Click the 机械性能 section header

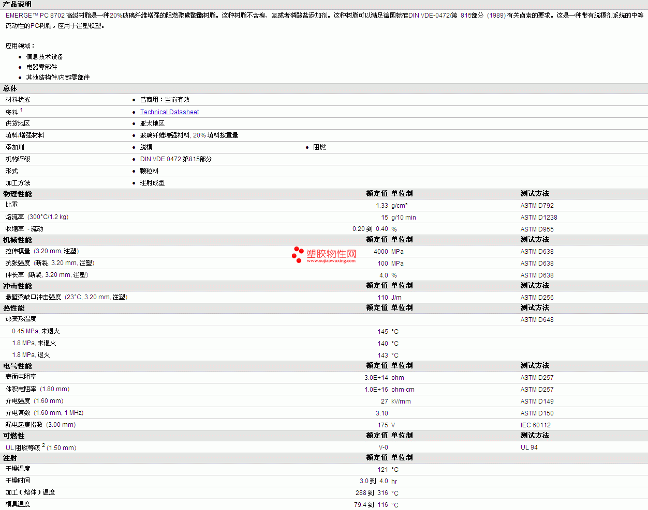[17, 240]
